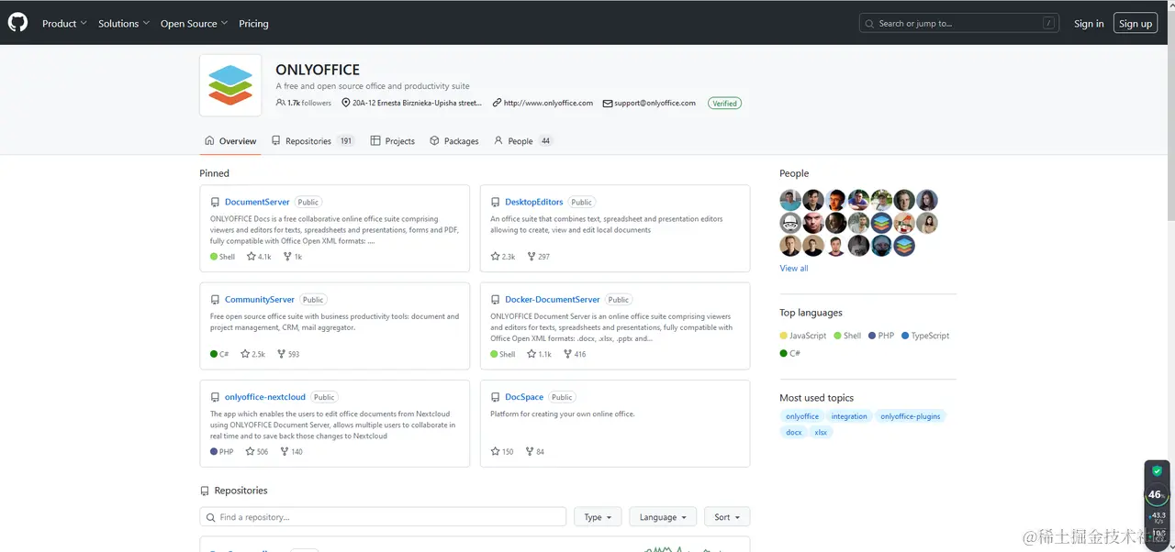Screen dimensions: 1175x552
Task: Click the C# language in Top languages
Action: click(x=790, y=353)
